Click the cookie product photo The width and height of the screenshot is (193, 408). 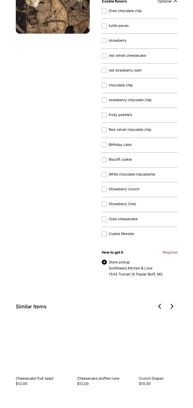point(53,17)
